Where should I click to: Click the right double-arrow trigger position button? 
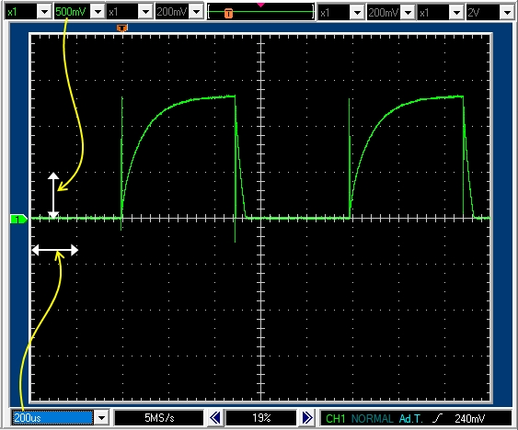[x=307, y=418]
